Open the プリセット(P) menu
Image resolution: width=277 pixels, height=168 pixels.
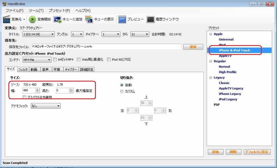59,11
